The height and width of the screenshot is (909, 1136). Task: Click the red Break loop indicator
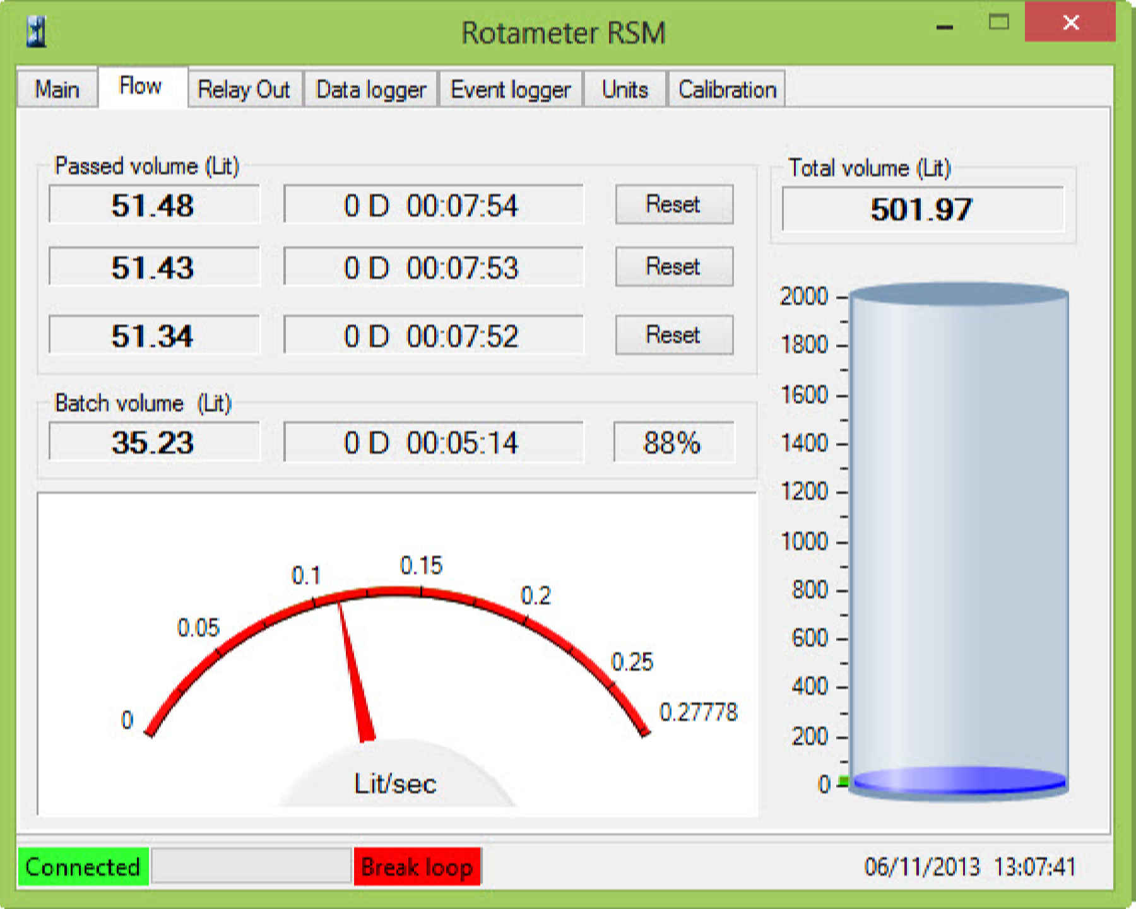(417, 867)
